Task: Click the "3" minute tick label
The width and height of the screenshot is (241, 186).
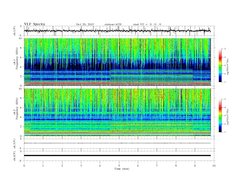Action: (x=81, y=166)
